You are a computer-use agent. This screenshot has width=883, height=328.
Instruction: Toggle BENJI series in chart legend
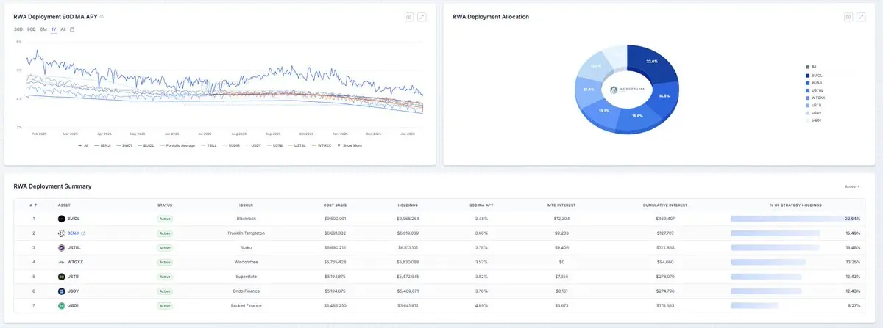[103, 145]
